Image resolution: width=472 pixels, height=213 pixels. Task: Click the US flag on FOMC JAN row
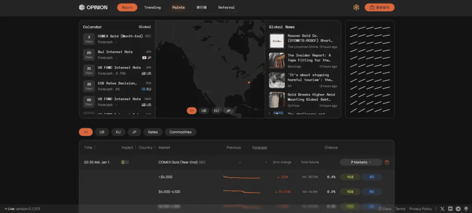[144, 73]
